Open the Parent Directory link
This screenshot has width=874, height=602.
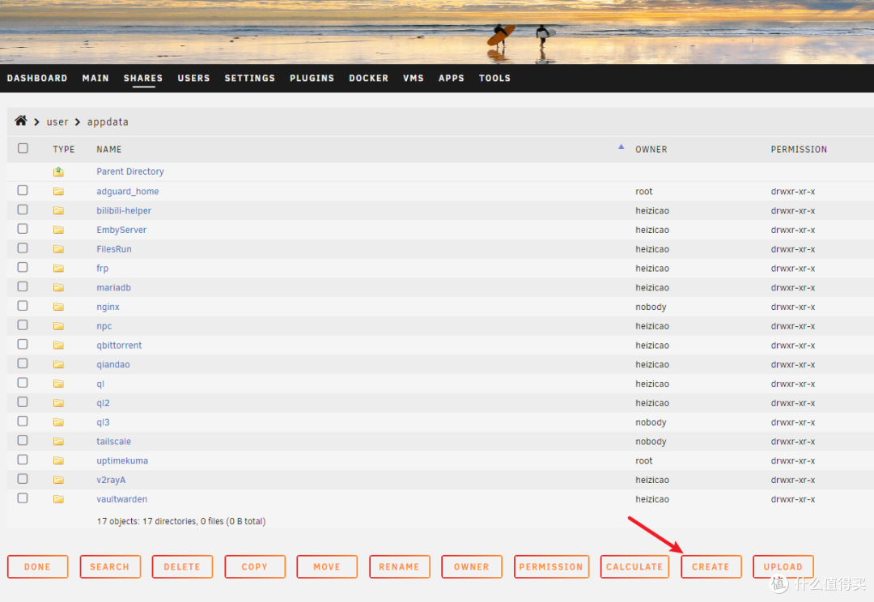129,172
